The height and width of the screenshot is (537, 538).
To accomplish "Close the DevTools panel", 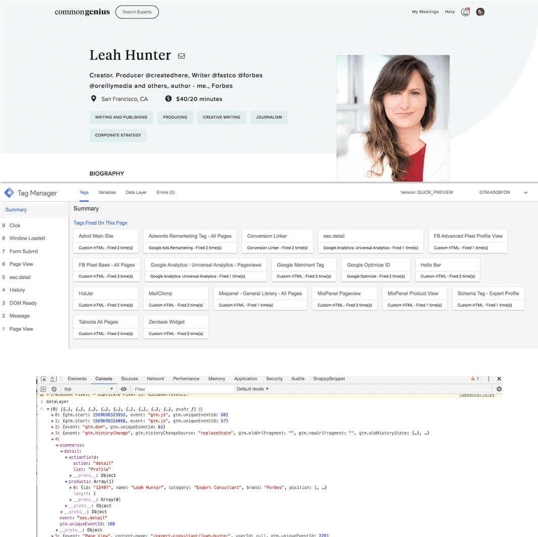I will click(499, 379).
